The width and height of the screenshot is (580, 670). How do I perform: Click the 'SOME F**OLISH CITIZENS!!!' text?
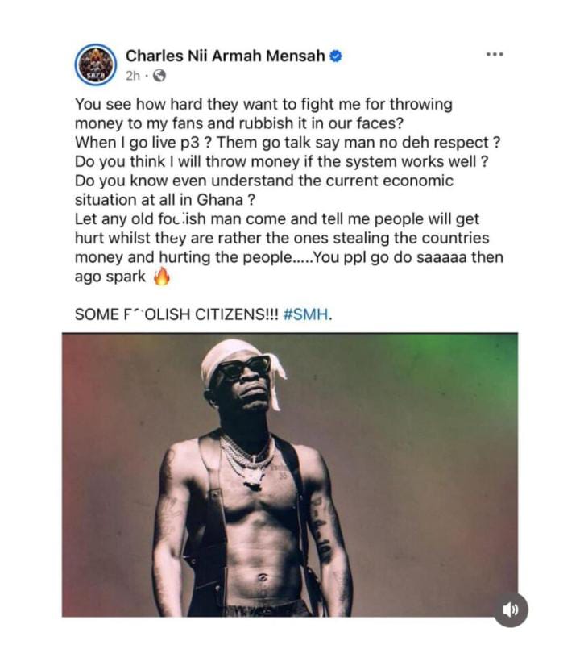[x=176, y=314]
